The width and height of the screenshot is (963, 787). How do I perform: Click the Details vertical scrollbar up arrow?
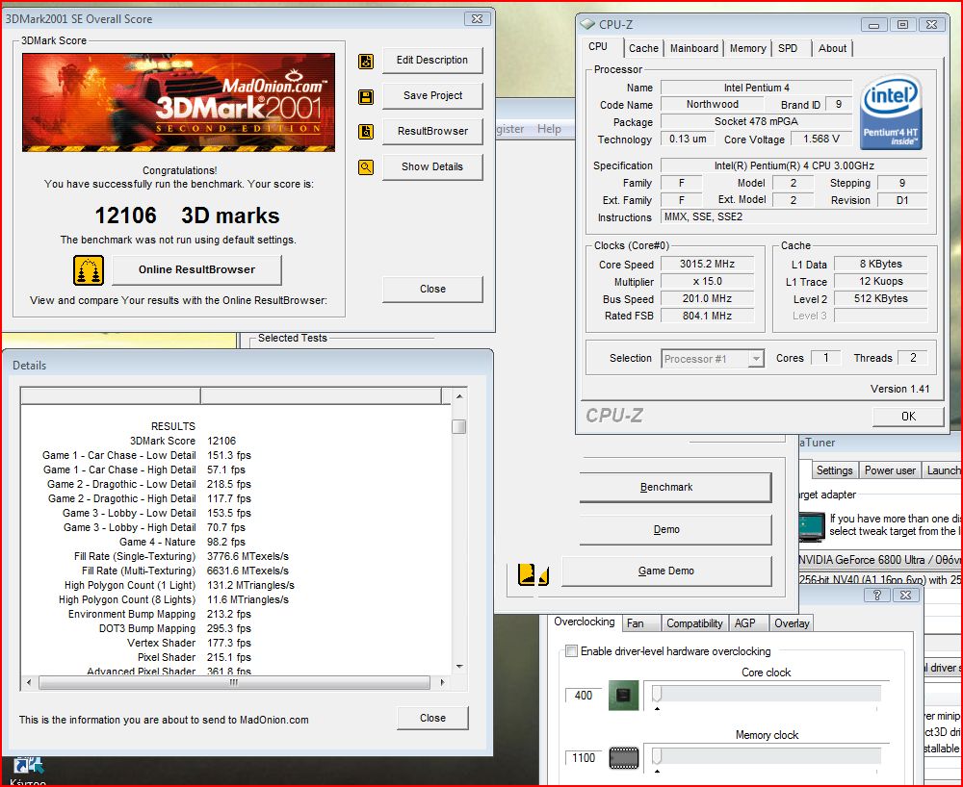tap(459, 397)
